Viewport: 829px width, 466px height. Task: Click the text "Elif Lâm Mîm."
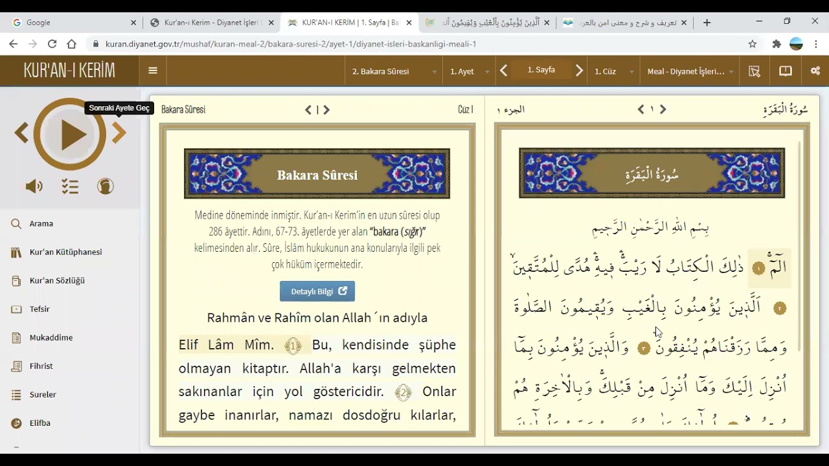[226, 345]
